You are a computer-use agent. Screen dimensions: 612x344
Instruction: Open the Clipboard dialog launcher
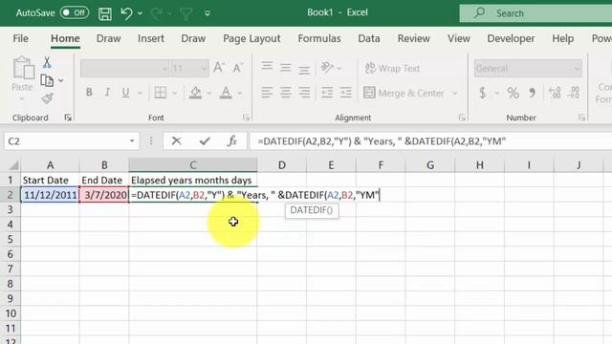[x=68, y=118]
